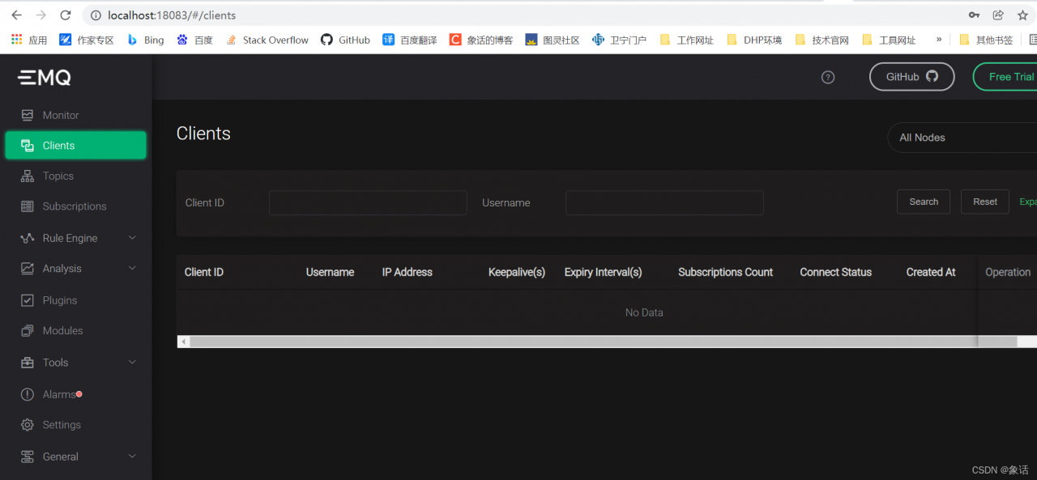Click the Free Trial button

point(1005,77)
